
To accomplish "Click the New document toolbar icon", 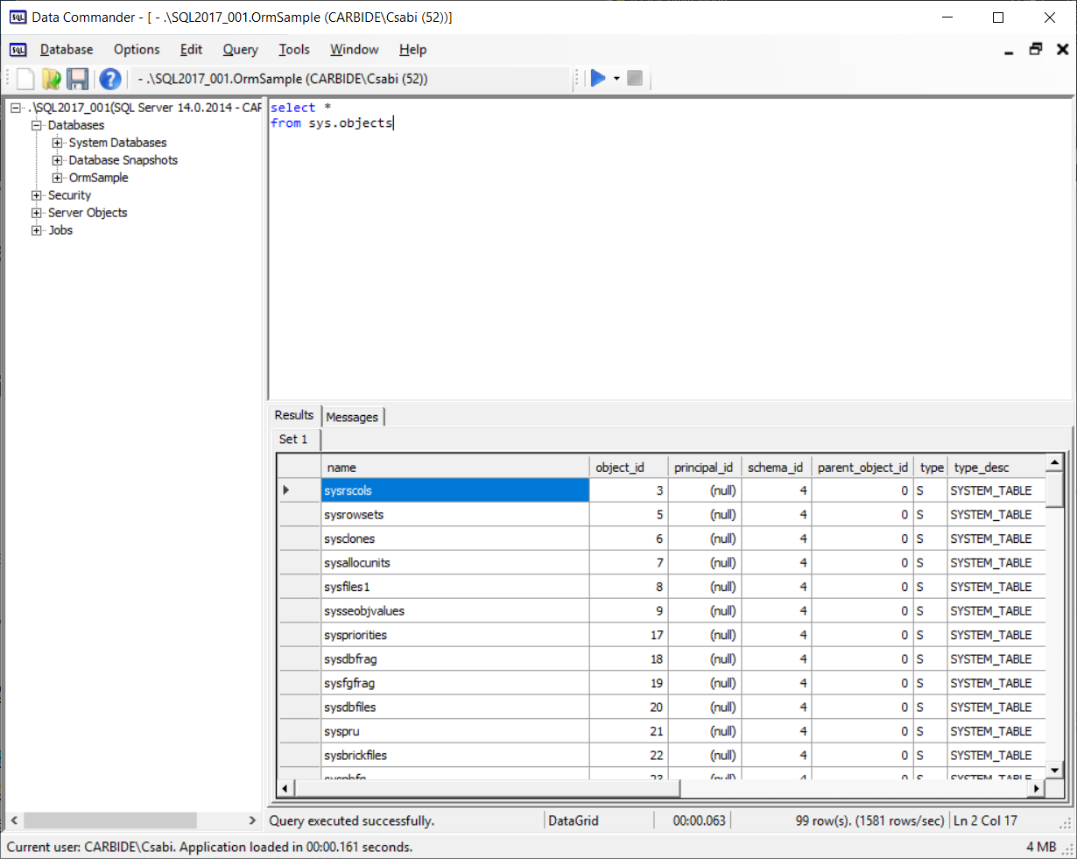I will coord(25,79).
